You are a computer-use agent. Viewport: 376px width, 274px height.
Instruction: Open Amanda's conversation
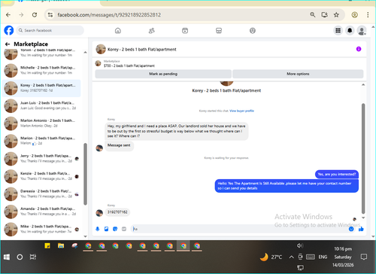41,212
